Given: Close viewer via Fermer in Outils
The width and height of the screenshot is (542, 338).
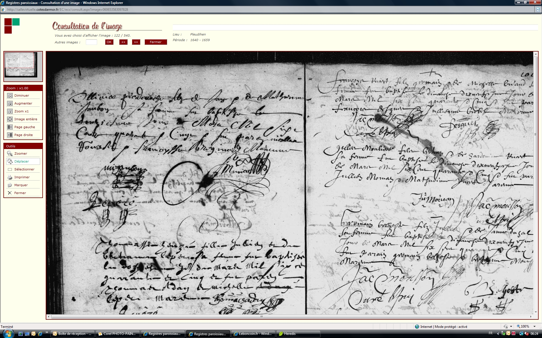Looking at the screenshot, I should (10, 193).
